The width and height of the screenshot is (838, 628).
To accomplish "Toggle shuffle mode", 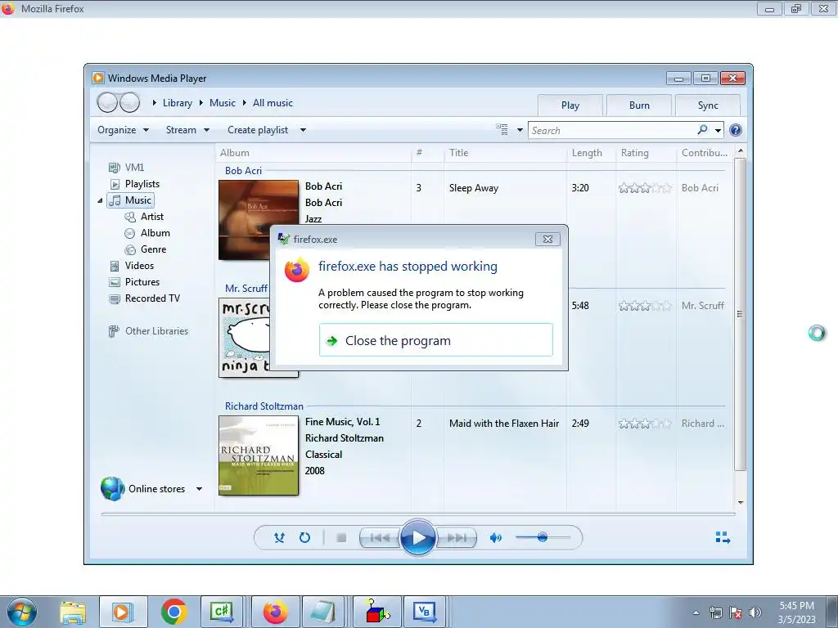I will [279, 538].
